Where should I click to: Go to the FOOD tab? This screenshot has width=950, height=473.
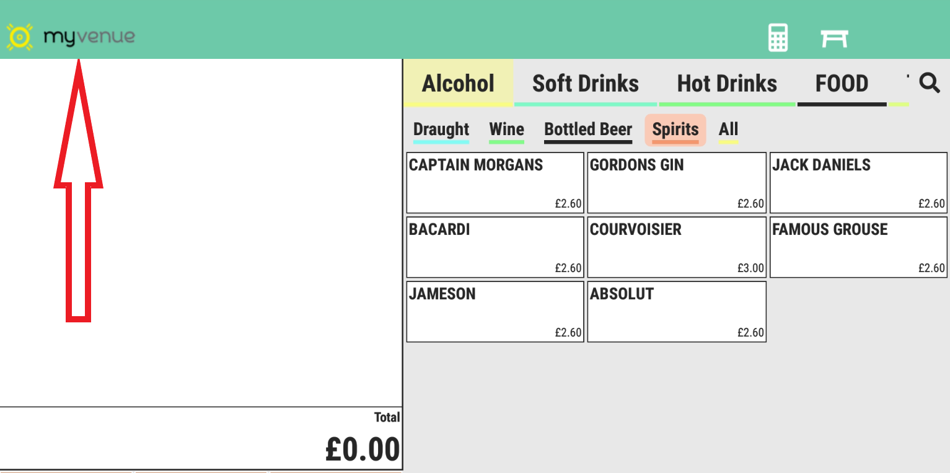point(842,83)
